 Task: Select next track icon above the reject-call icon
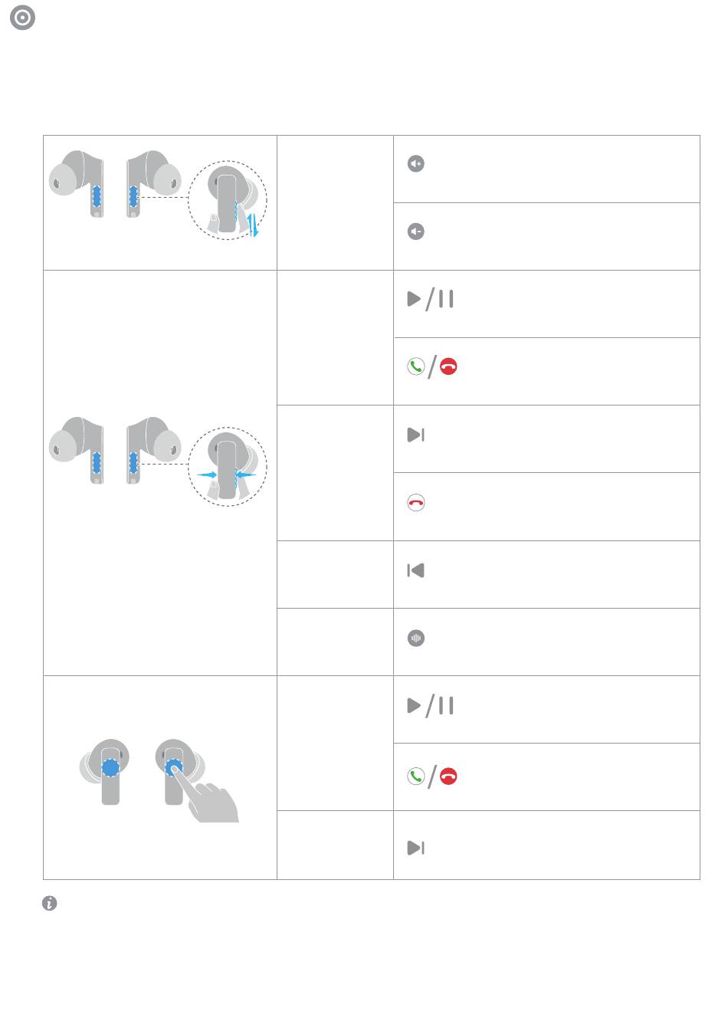[x=416, y=435]
